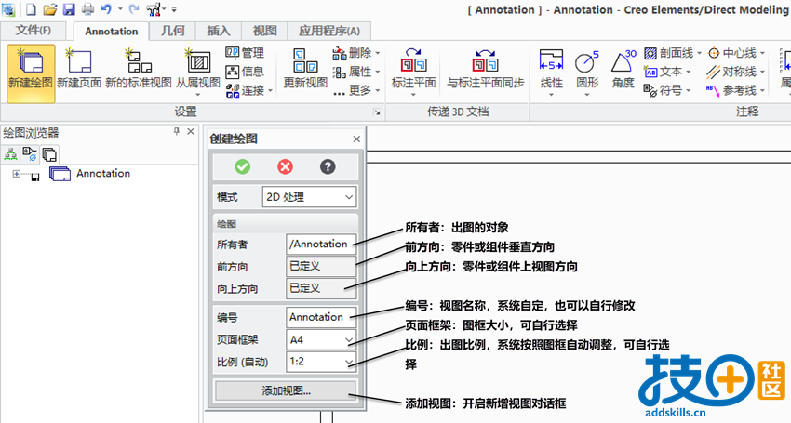This screenshot has width=791, height=423.
Task: Open the 页面框架 dropdown showing A4
Action: pyautogui.click(x=321, y=340)
